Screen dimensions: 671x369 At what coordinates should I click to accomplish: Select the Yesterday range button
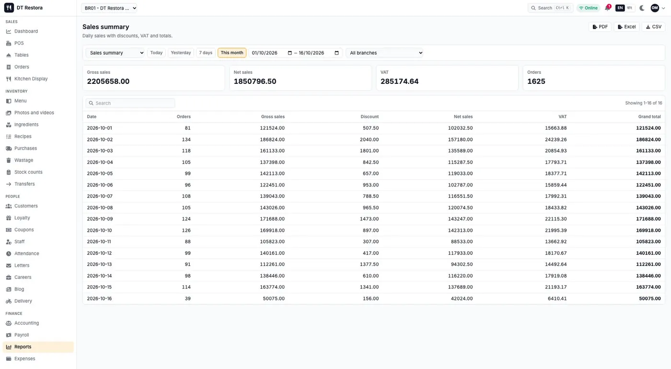click(x=181, y=53)
